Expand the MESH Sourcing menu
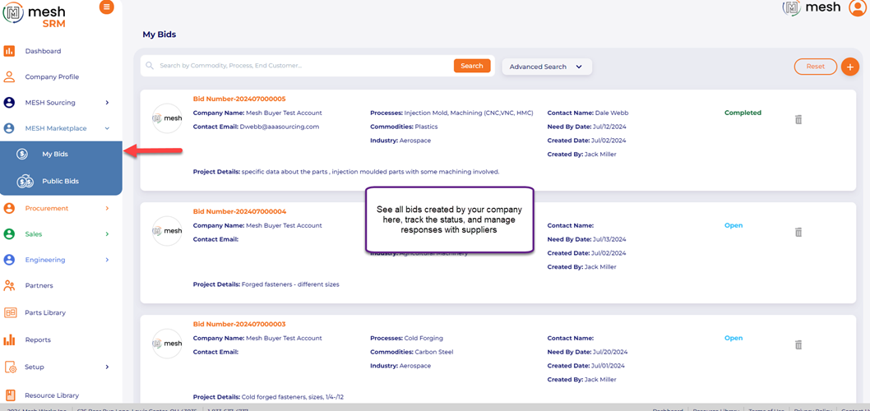The width and height of the screenshot is (870, 411). [107, 103]
